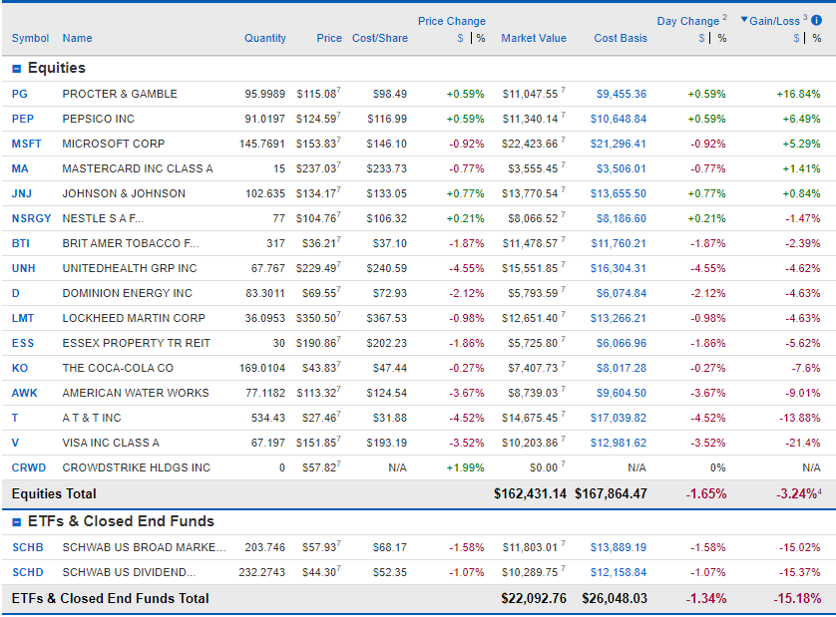Sort by the Market Value column
The width and height of the screenshot is (836, 617).
(534, 38)
